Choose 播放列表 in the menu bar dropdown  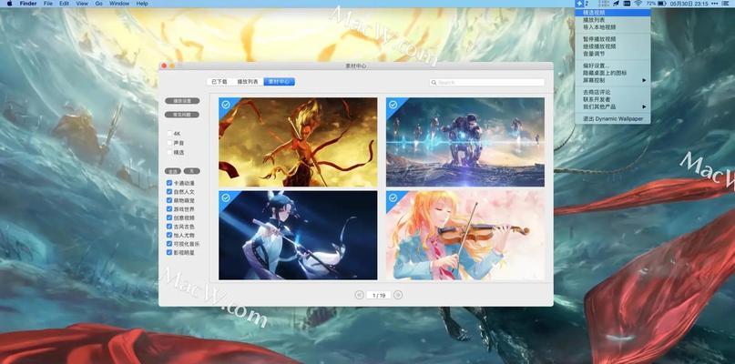[613, 20]
